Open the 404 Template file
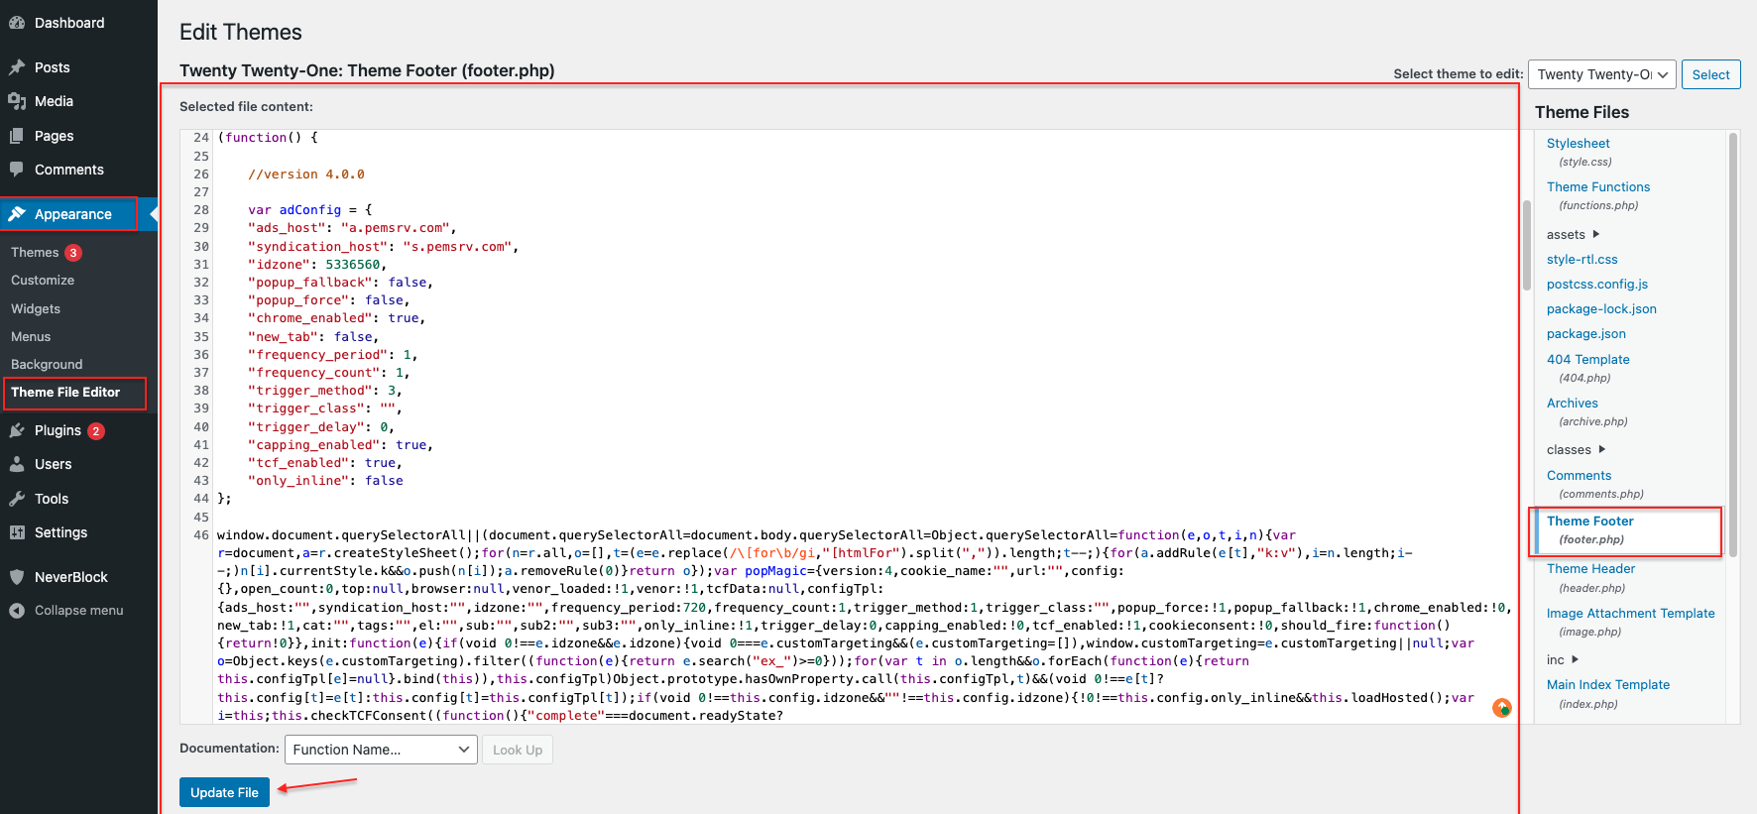1757x814 pixels. pyautogui.click(x=1587, y=360)
